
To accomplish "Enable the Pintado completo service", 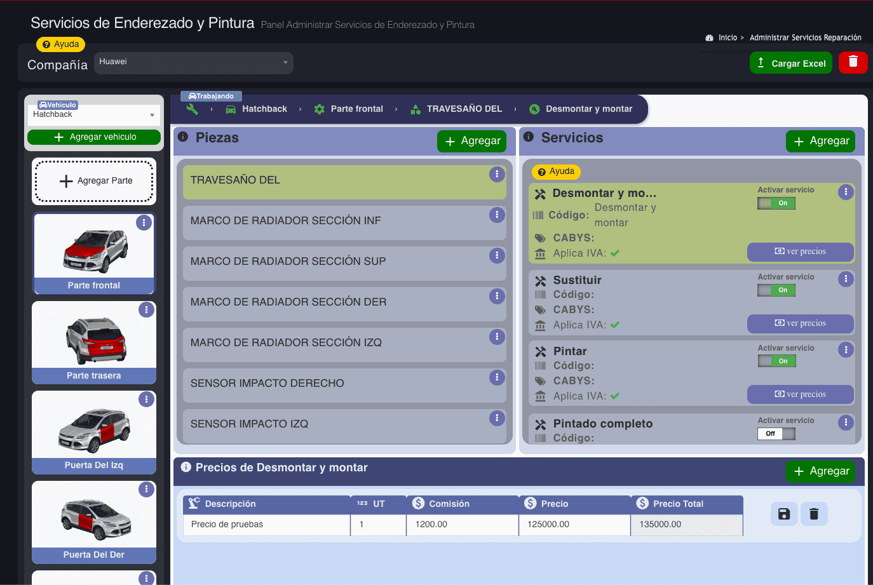I will click(x=776, y=434).
